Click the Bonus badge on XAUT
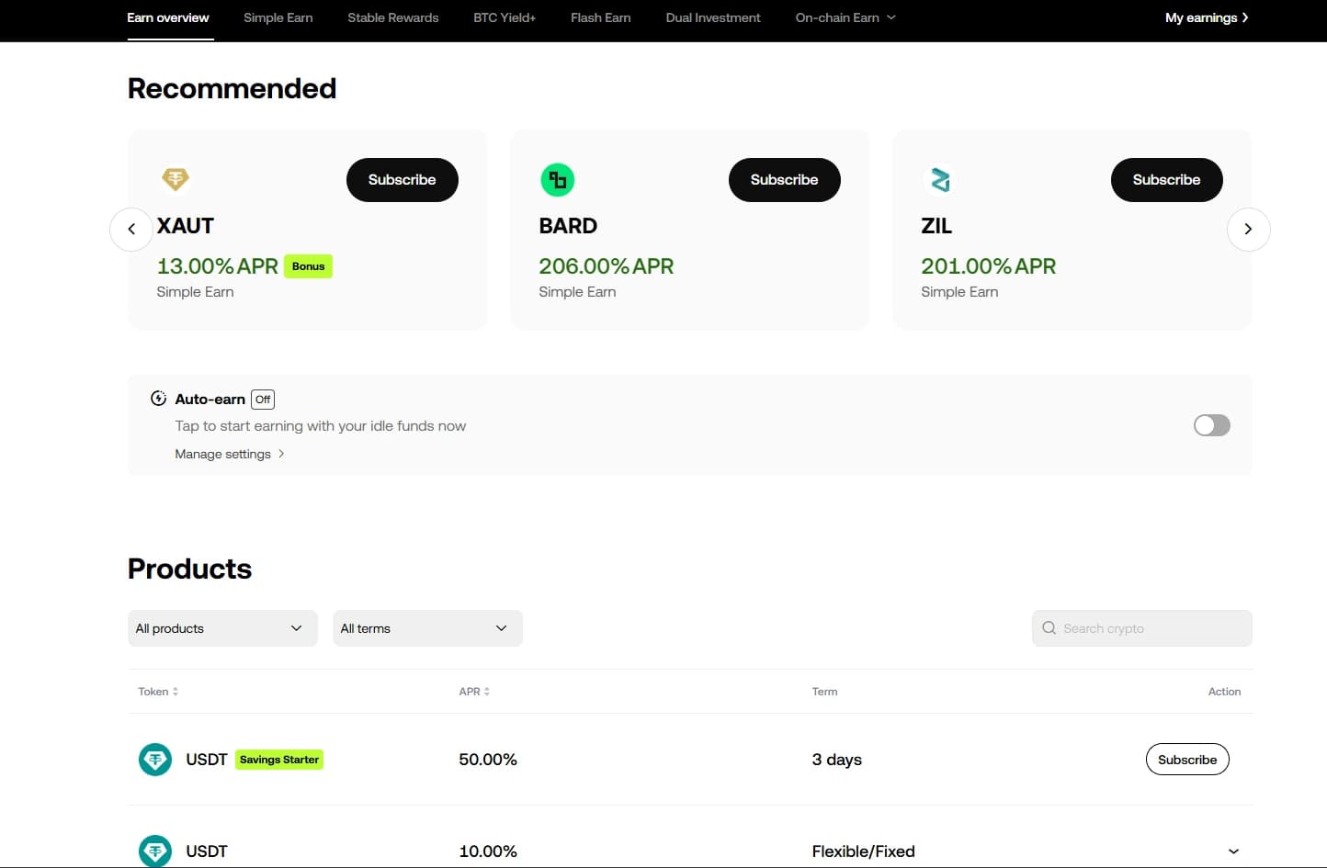1327x868 pixels. 309,266
